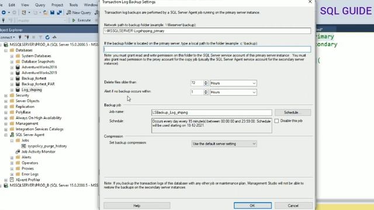Click the Stop icon in Object Explorer toolbar
Image resolution: width=374 pixels, height=210 pixels.
pyautogui.click(x=34, y=37)
